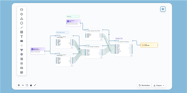Toggle the eye preview mode button
Screen dimensions: 187x93
coord(163,9)
